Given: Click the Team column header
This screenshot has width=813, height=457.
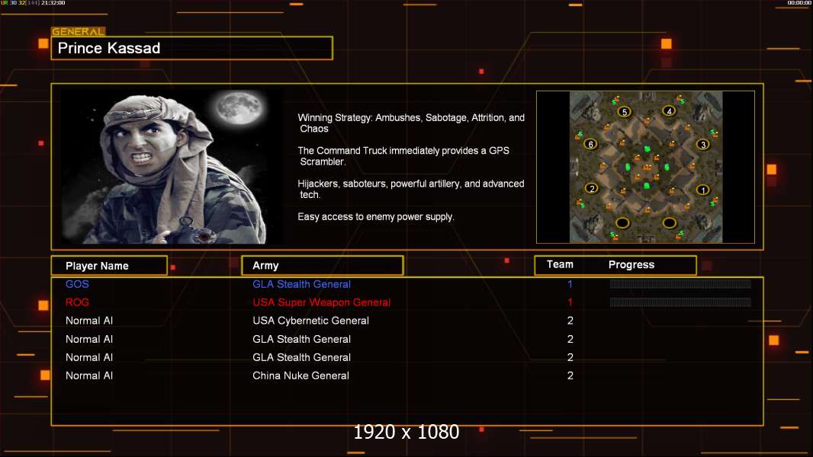Looking at the screenshot, I should (x=560, y=264).
